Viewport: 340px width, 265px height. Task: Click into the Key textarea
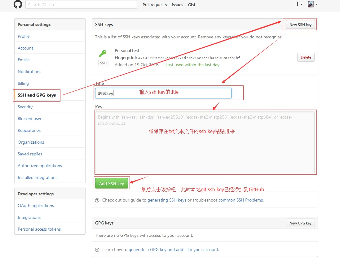coord(205,142)
